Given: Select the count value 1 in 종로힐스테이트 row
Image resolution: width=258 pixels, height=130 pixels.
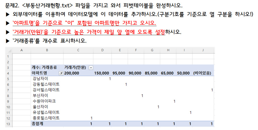Looking at the screenshot, I should pos(91,118).
